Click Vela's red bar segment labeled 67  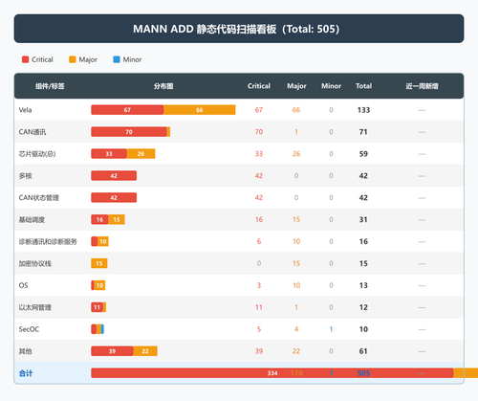[127, 110]
